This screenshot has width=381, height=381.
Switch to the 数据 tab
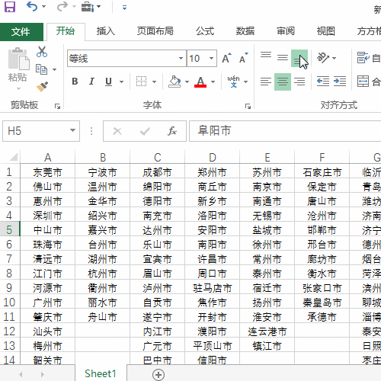tap(245, 31)
